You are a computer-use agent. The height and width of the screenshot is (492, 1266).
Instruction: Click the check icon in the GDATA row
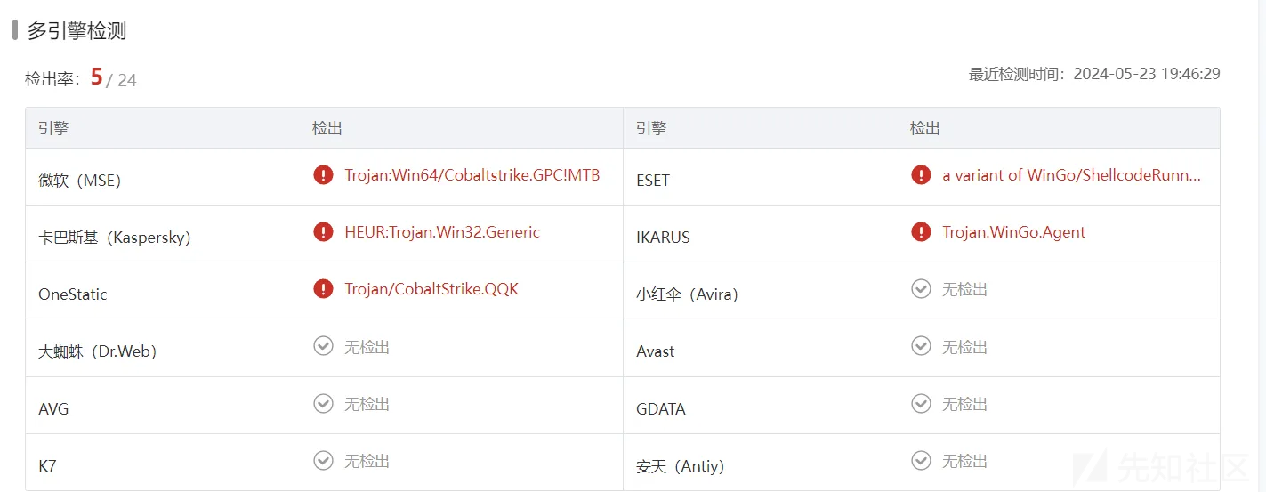pyautogui.click(x=921, y=404)
